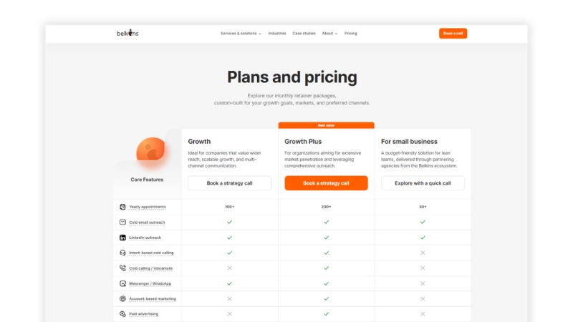Image resolution: width=573 pixels, height=322 pixels.
Task: Click Growth Plus Book a strategy call
Action: click(x=326, y=183)
